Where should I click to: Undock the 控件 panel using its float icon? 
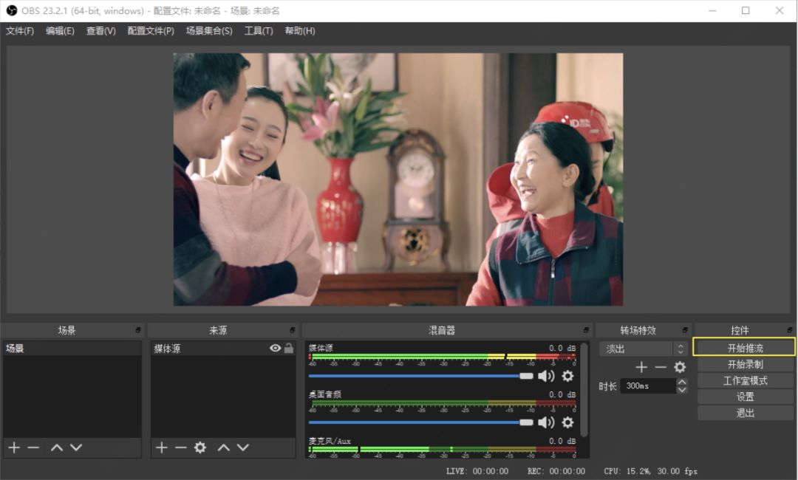pyautogui.click(x=789, y=330)
